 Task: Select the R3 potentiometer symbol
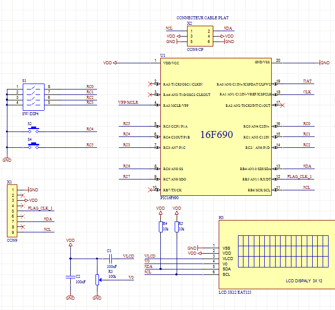97,280
